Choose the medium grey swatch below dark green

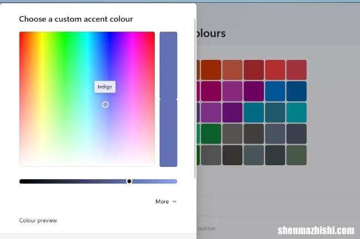[x=211, y=155]
